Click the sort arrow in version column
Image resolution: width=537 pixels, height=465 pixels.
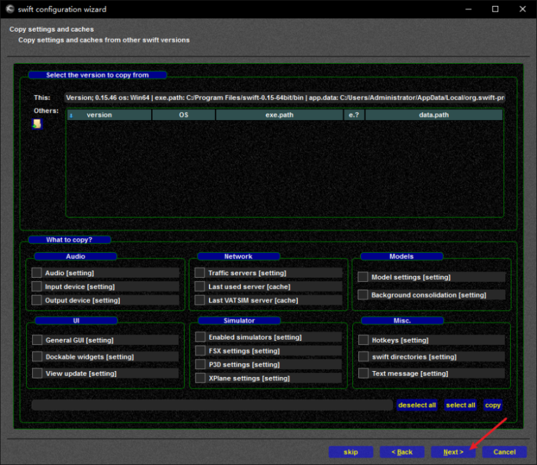[71, 115]
